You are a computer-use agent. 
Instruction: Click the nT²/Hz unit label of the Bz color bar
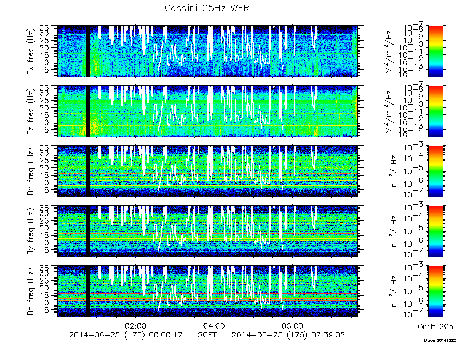pyautogui.click(x=394, y=291)
